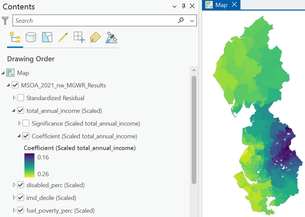Screen dimensions: 305x217
Task: Click the filter funnel icon
Action: (5, 21)
